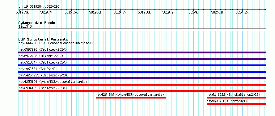This screenshot has height=116, width=275.
Task: Click the red bar under nsv4255154
Action: click(142, 85)
